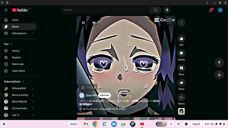The width and height of the screenshot is (228, 128).
Task: Open Watch later
Action: pos(19,64)
